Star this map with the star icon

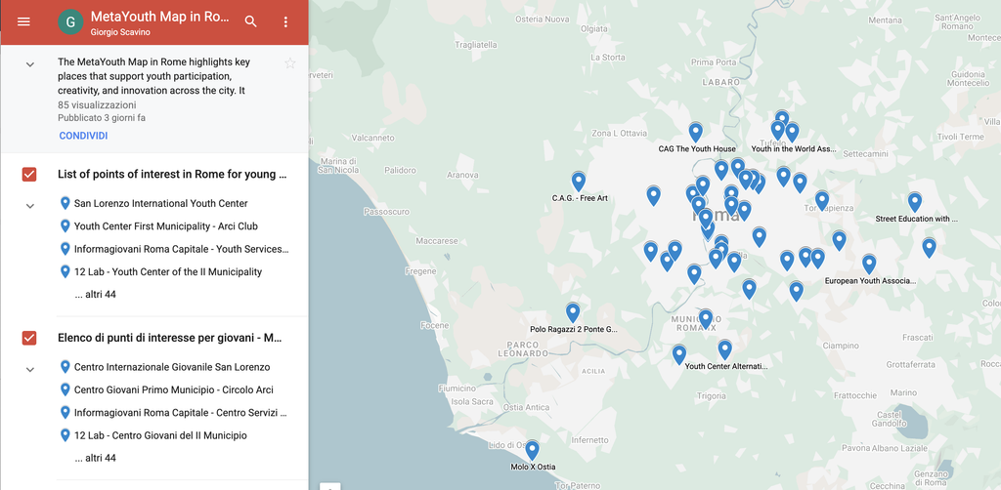tap(289, 63)
